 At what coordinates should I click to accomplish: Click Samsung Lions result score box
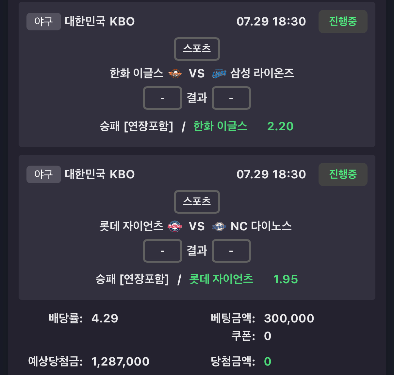tap(231, 98)
